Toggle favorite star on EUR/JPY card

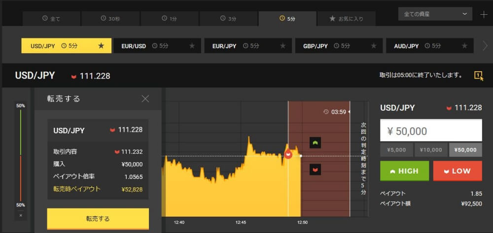click(x=283, y=46)
